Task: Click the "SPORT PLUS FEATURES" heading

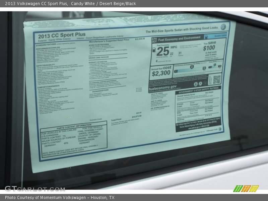Action: click(x=99, y=45)
